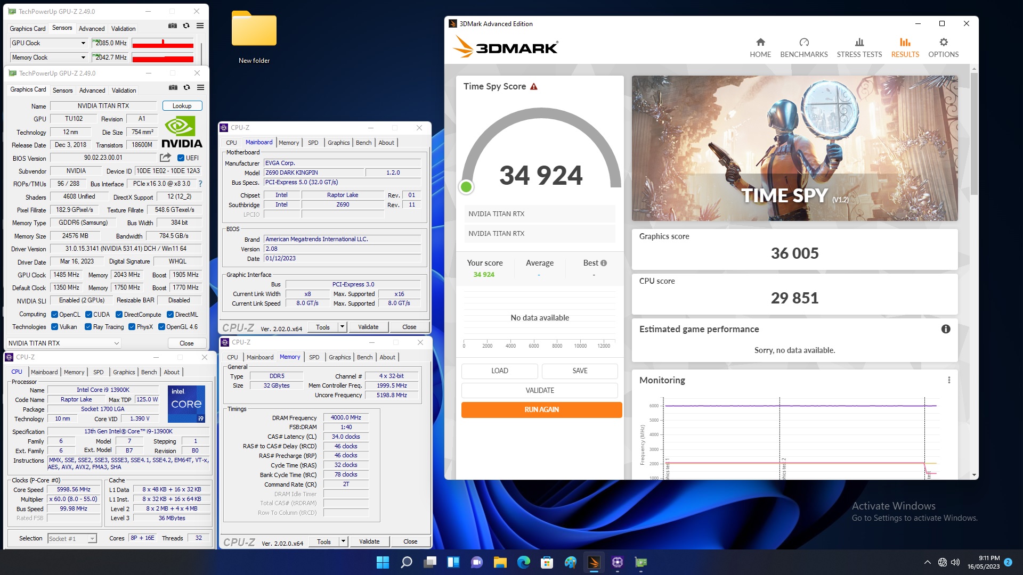Switch to Sensors tab in GPU-Z front window
This screenshot has width=1023, height=575.
[x=63, y=91]
